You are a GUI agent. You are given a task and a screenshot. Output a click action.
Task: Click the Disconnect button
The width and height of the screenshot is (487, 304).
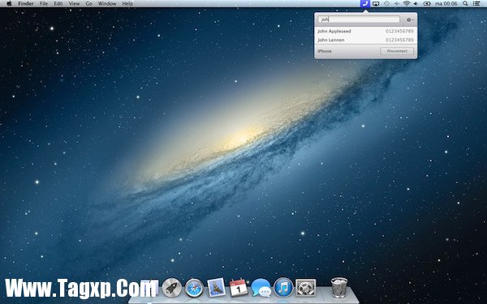[x=397, y=51]
